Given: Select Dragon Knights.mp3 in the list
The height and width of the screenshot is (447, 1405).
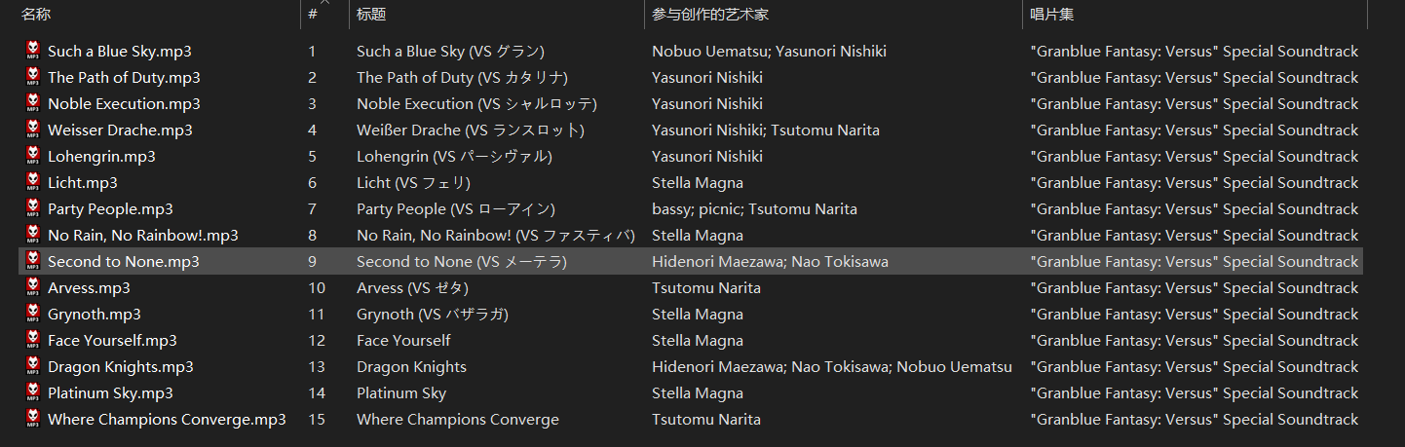Looking at the screenshot, I should tap(121, 366).
